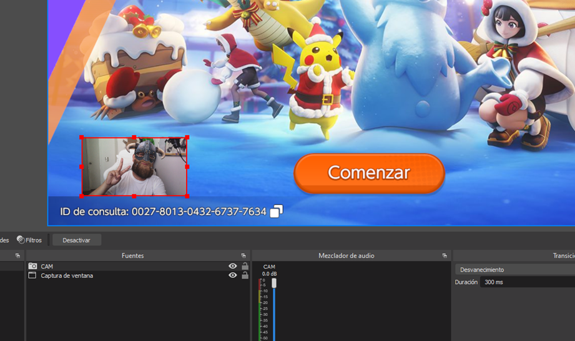Click the copy ID icon in preview
This screenshot has height=341, width=575.
(277, 211)
